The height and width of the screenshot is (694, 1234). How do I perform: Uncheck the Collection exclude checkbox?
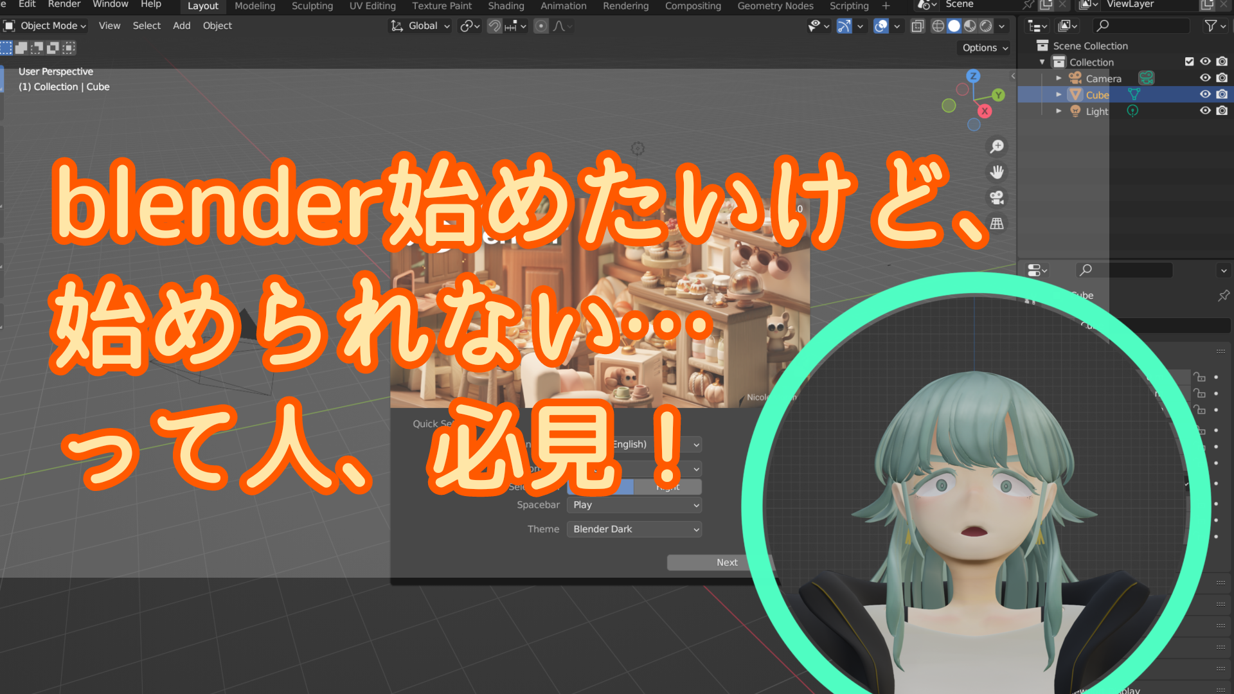[1189, 62]
